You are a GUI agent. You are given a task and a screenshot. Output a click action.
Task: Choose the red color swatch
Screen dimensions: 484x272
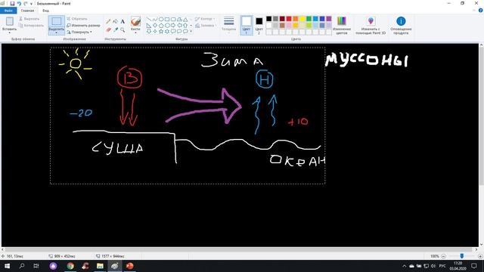click(x=289, y=19)
